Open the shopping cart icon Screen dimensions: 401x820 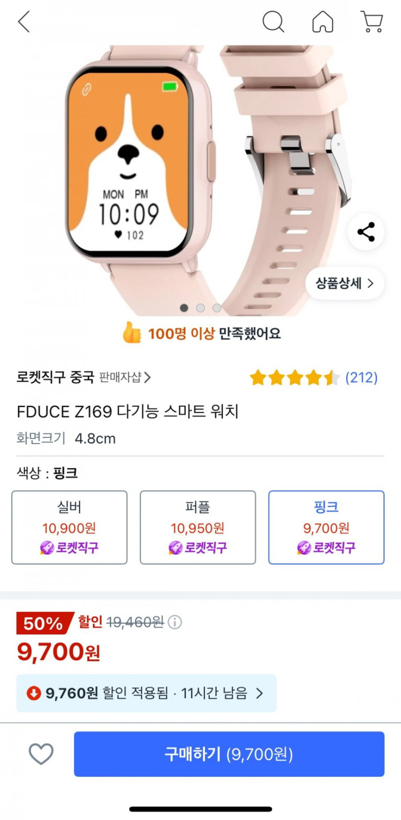pos(372,22)
